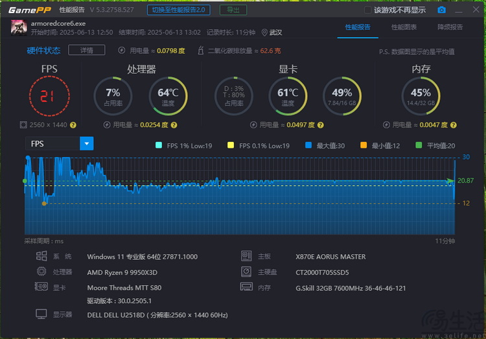Click the Windows system icon

pyautogui.click(x=41, y=256)
